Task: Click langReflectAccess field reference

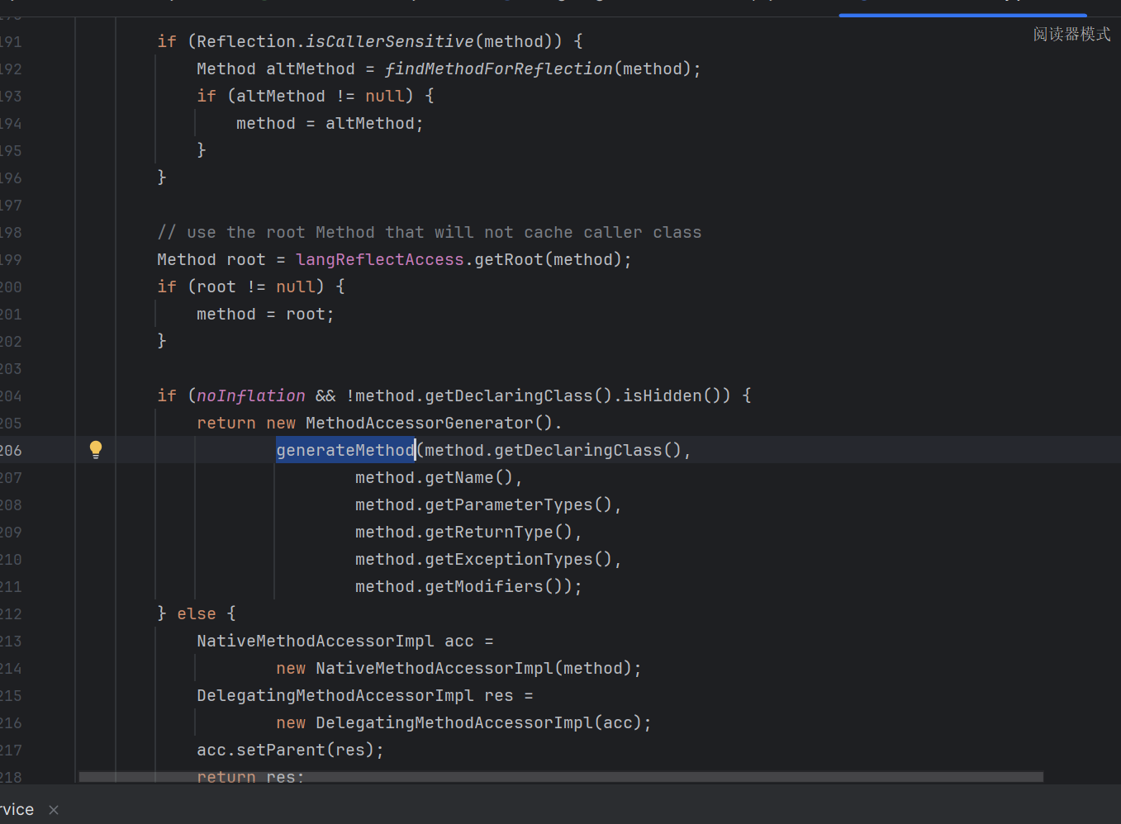Action: click(x=380, y=259)
